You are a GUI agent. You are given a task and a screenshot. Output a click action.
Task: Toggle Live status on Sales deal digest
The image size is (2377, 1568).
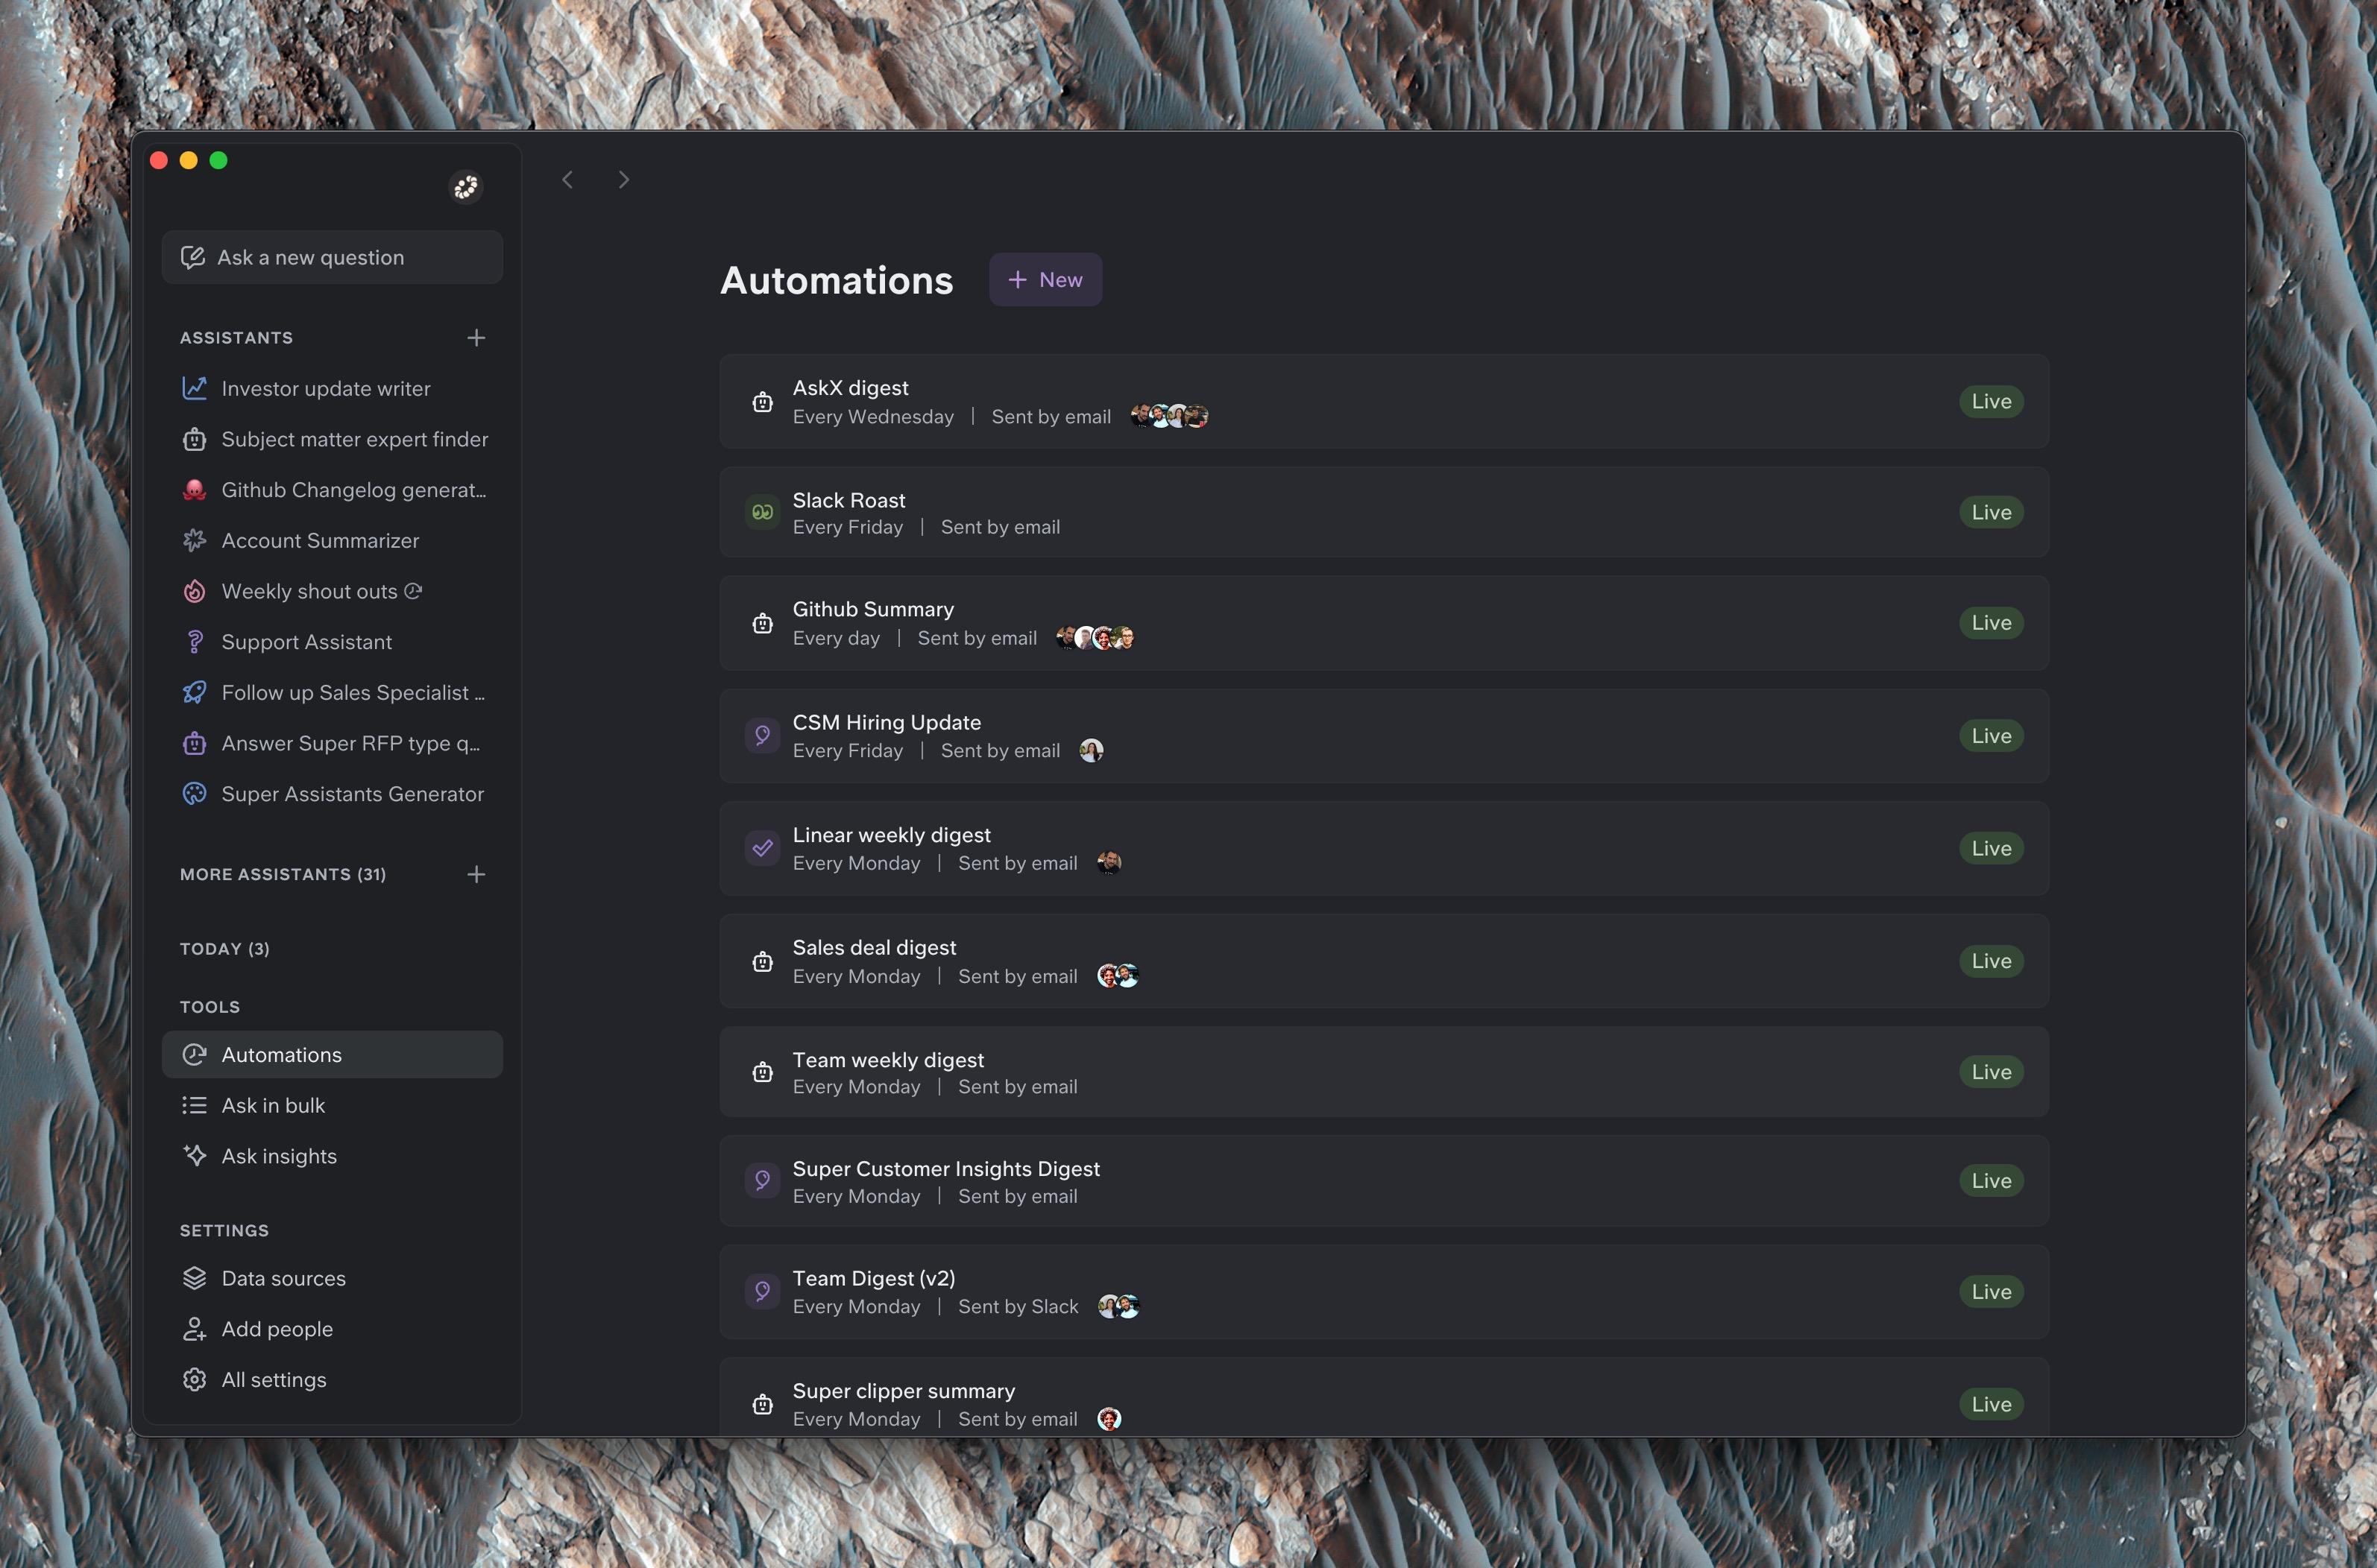click(1991, 961)
